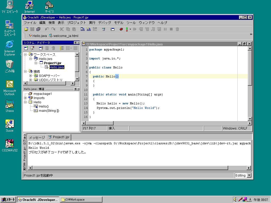
Task: Click the Oracle9i JDeveloper taskbar button
Action: point(38,200)
